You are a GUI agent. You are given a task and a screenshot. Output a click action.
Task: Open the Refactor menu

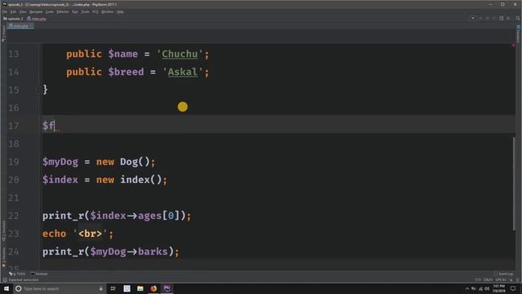(x=63, y=11)
